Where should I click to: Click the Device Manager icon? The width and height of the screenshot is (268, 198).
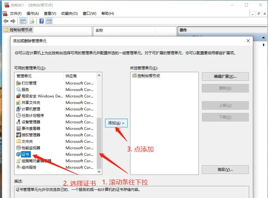[19, 122]
